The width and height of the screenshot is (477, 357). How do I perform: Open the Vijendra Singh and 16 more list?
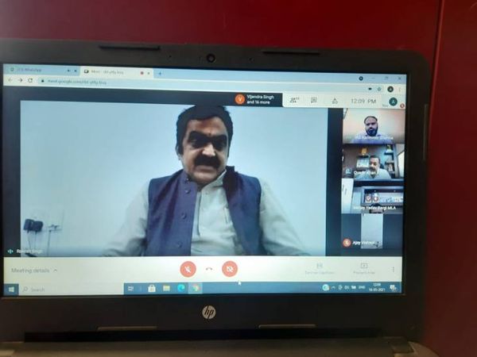click(258, 100)
